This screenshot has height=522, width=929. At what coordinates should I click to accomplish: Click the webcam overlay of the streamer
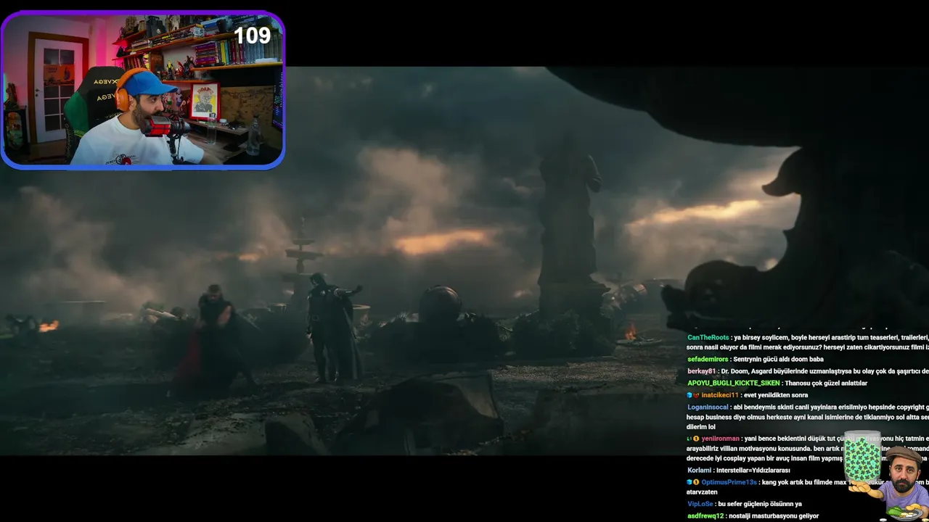tap(143, 90)
